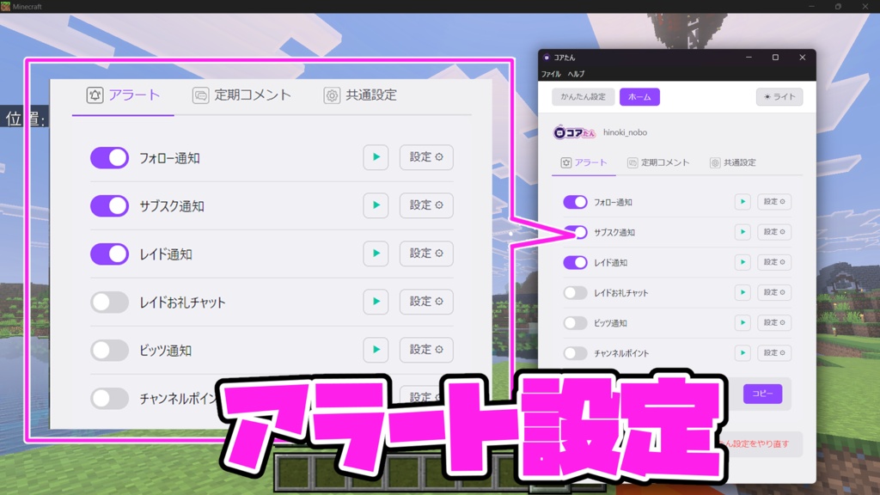The height and width of the screenshot is (495, 880).
Task: Minimize the コアたん window
Action: (749, 58)
